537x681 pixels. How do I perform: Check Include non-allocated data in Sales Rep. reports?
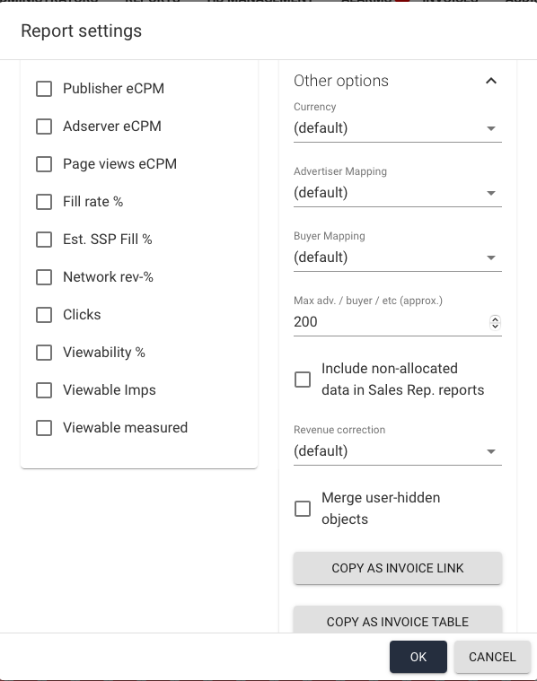tap(303, 380)
